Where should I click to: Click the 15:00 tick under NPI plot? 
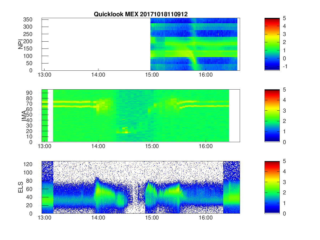pyautogui.click(x=152, y=75)
